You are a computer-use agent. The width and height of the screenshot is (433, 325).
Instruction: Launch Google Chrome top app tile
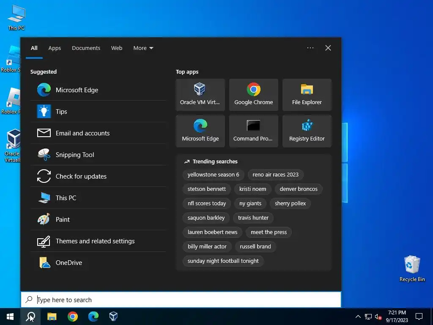point(254,95)
